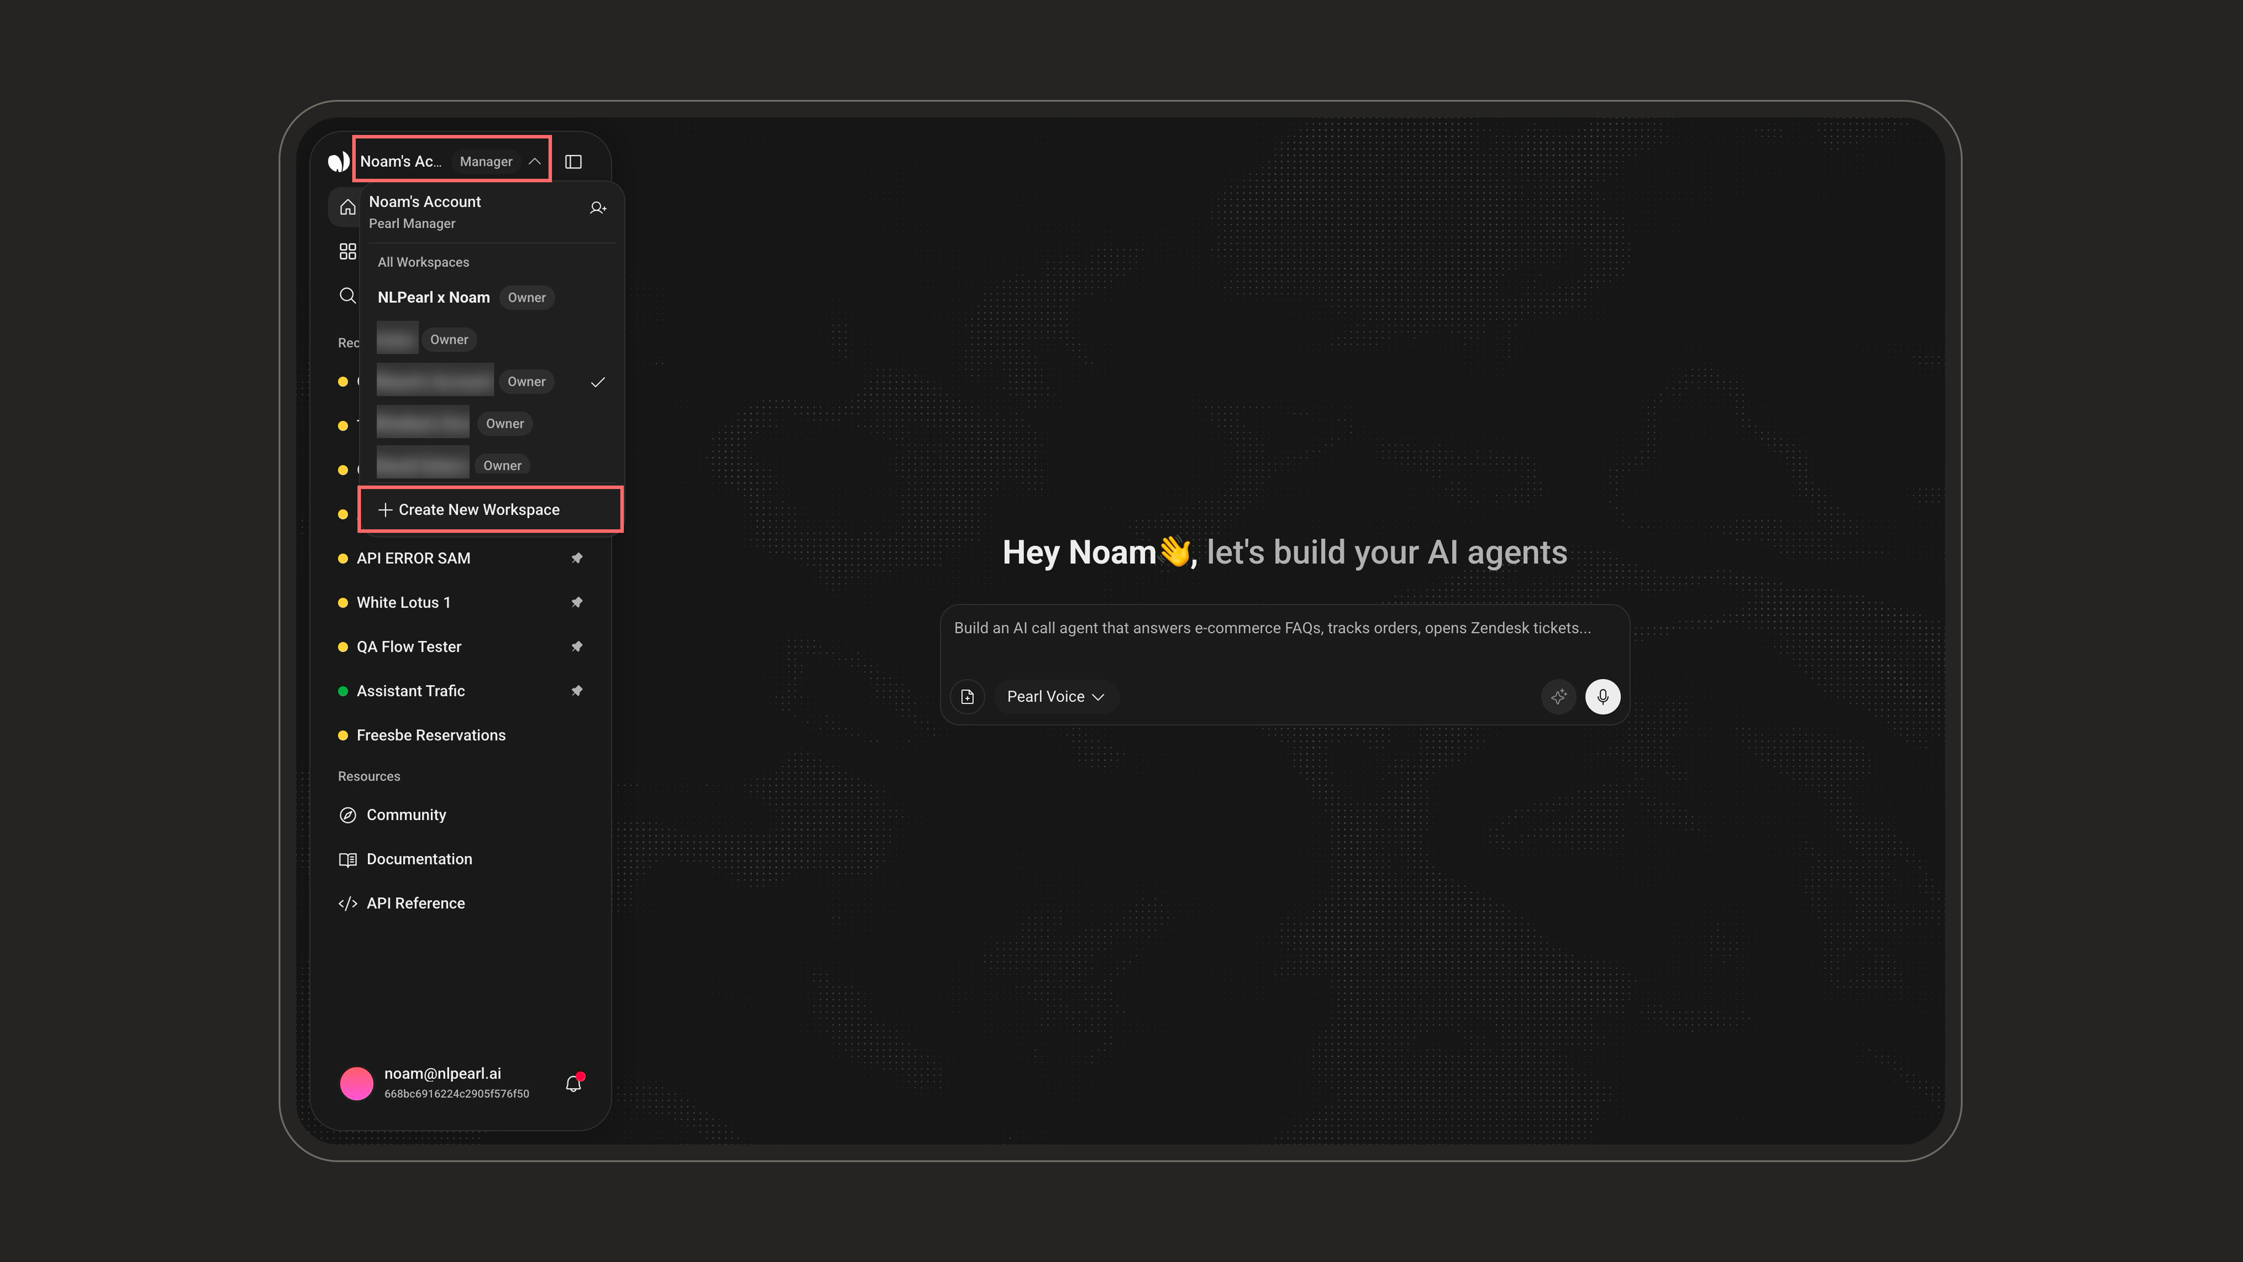2243x1262 pixels.
Task: Click the account ID 668bc6916224c2905f576f50
Action: 457,1094
